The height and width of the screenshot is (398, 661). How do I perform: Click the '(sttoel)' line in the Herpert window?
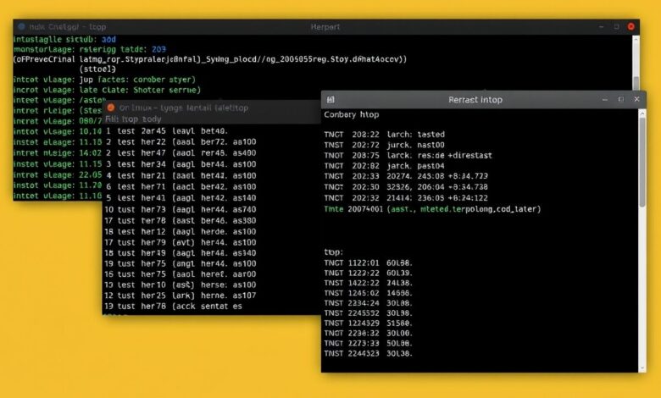[x=97, y=69]
